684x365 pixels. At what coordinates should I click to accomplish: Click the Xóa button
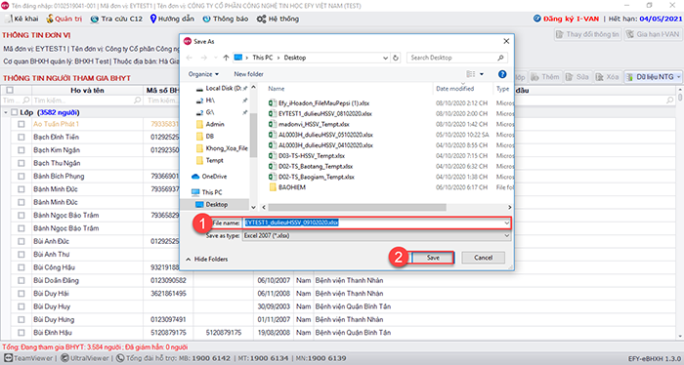(x=607, y=77)
